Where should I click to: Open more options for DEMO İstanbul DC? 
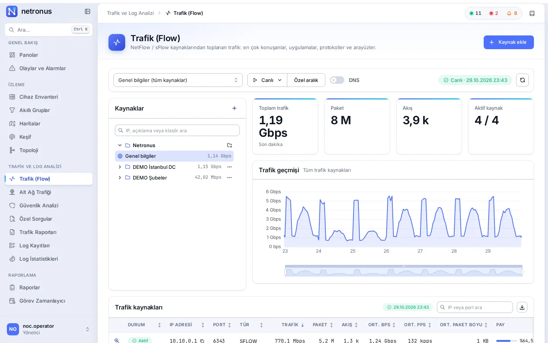pos(229,167)
